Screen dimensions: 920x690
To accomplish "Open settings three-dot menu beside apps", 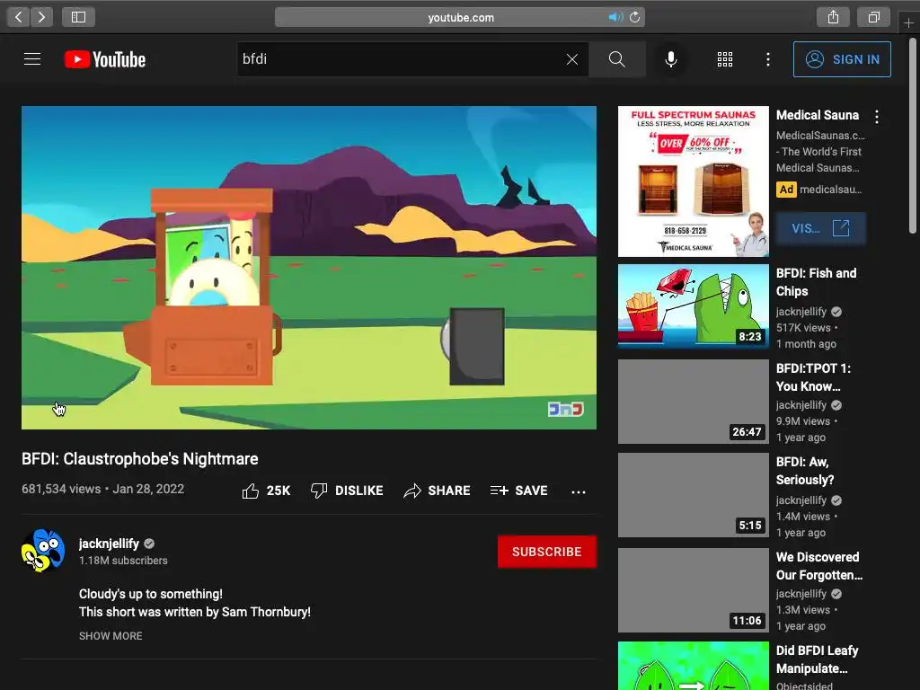I will 768,59.
